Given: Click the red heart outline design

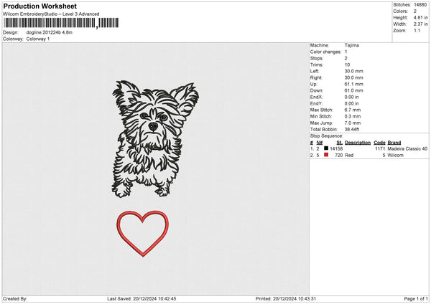Looking at the screenshot, I should pyautogui.click(x=143, y=234).
